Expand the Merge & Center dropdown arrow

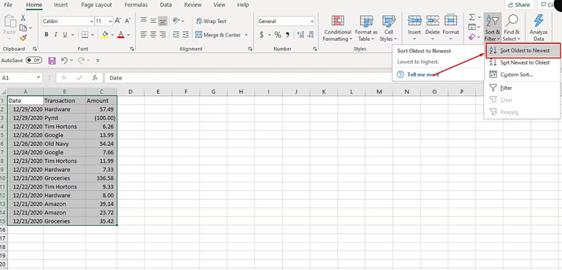tap(246, 35)
